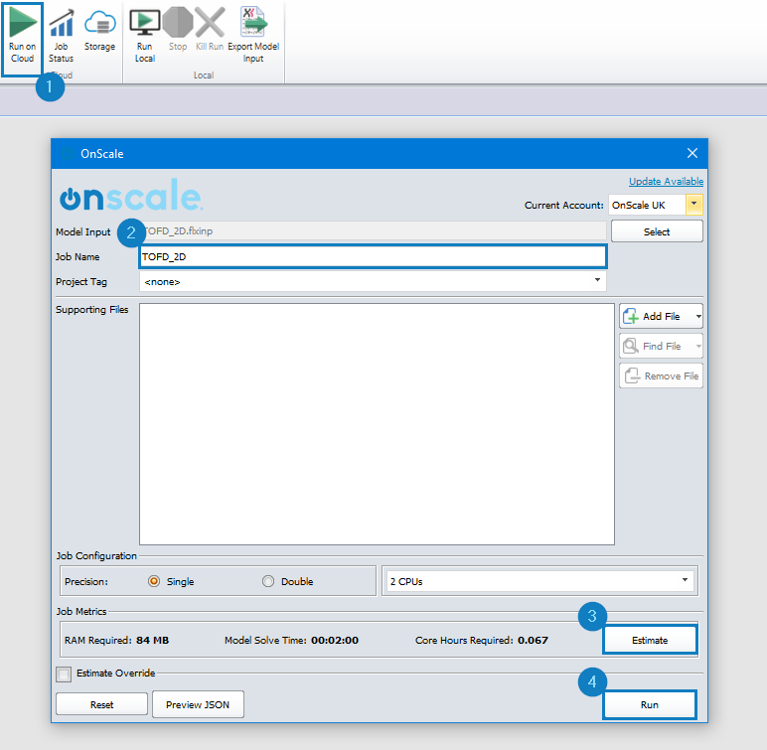The width and height of the screenshot is (767, 750).
Task: Click the Run on Cloud icon
Action: tap(23, 35)
